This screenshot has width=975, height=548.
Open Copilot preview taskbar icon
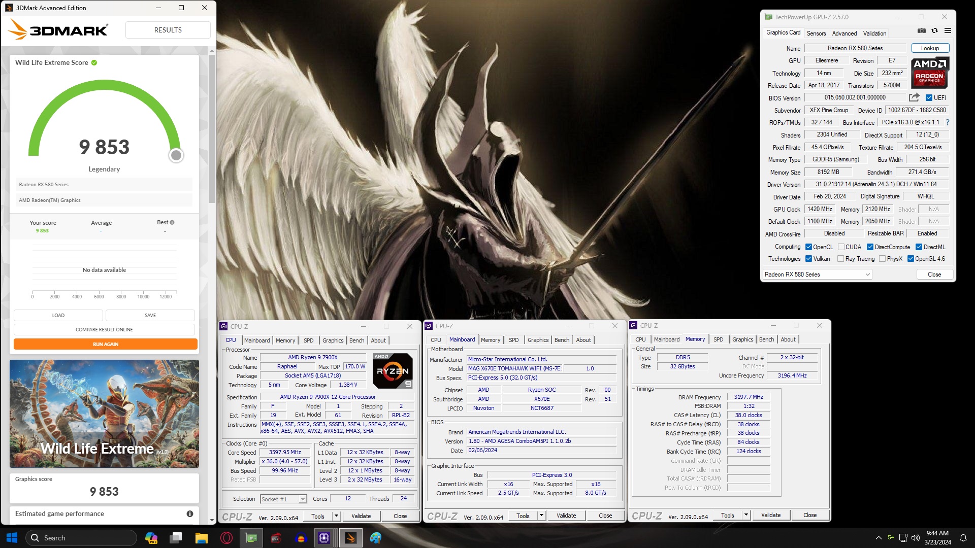pyautogui.click(x=151, y=538)
